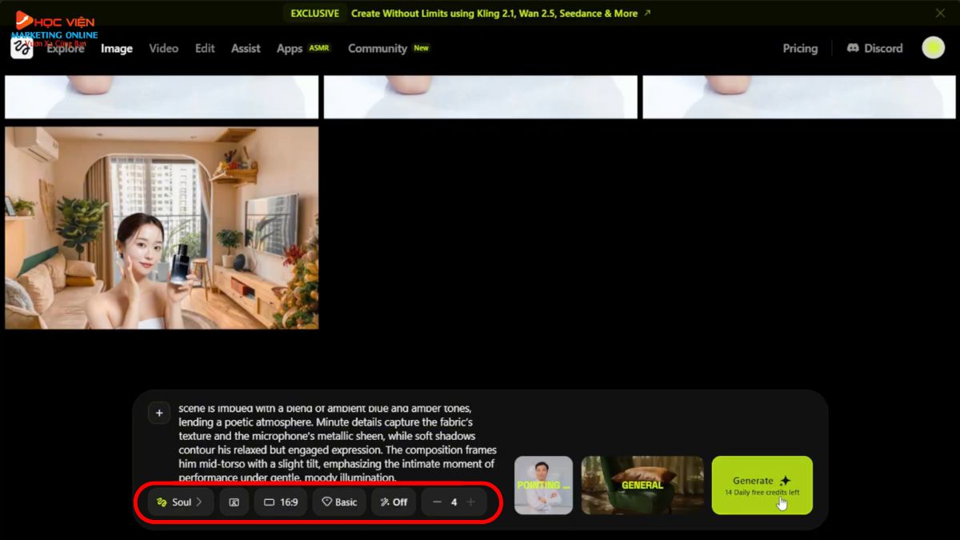Increase image count with the plus button
Viewport: 960px width, 540px height.
point(471,502)
